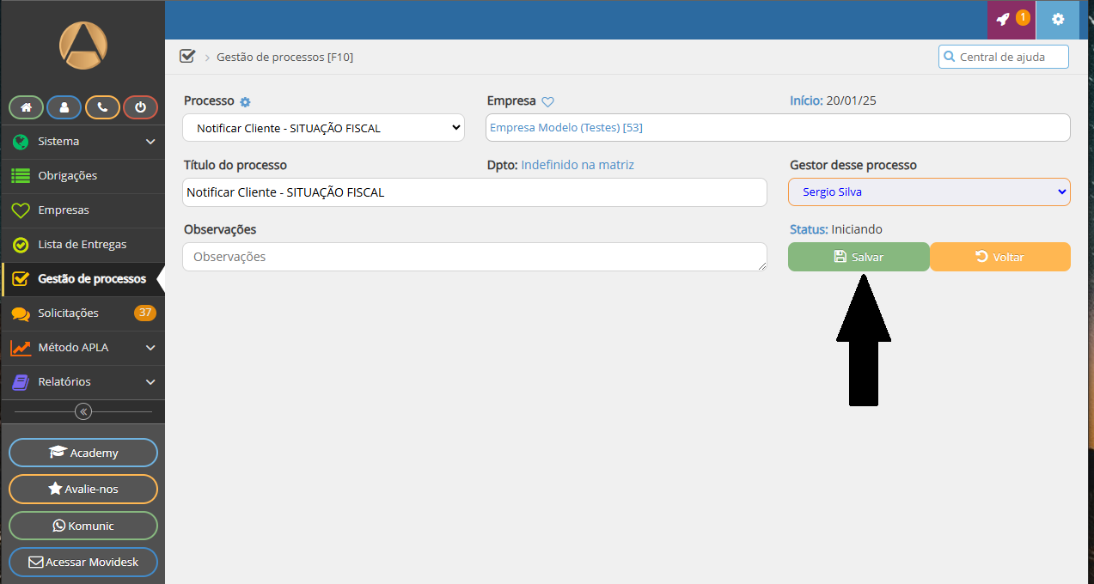Click the Central de ajuda search field

pos(1011,57)
